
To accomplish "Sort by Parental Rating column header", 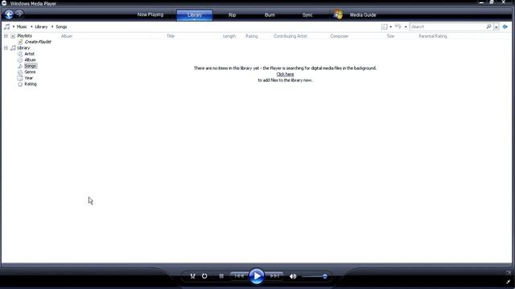I will (x=433, y=36).
